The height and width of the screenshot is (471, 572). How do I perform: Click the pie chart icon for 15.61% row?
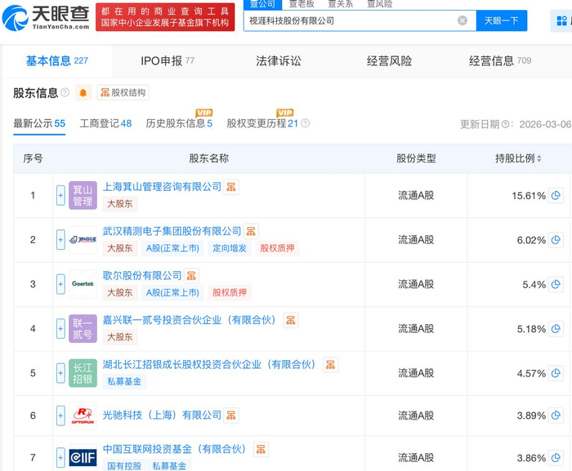556,195
